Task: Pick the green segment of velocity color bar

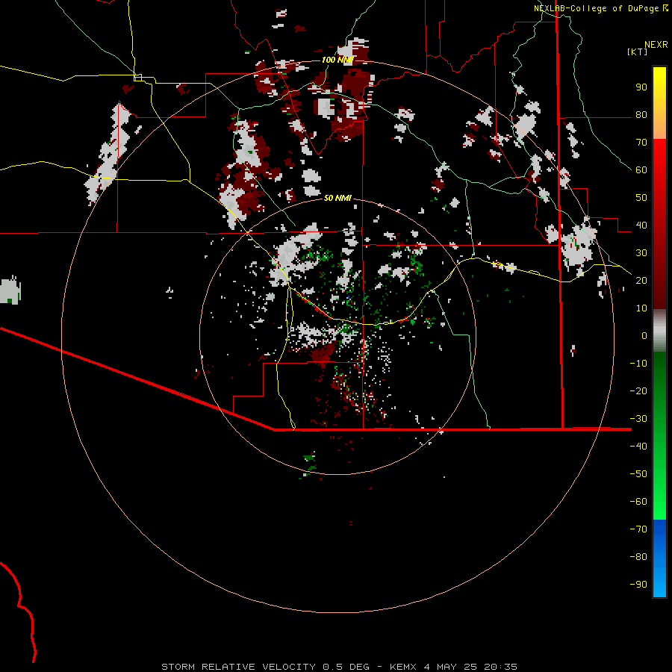Action: pyautogui.click(x=659, y=435)
